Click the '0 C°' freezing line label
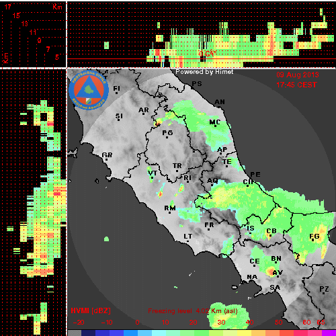This screenshot has height=336, width=336. tap(208, 54)
